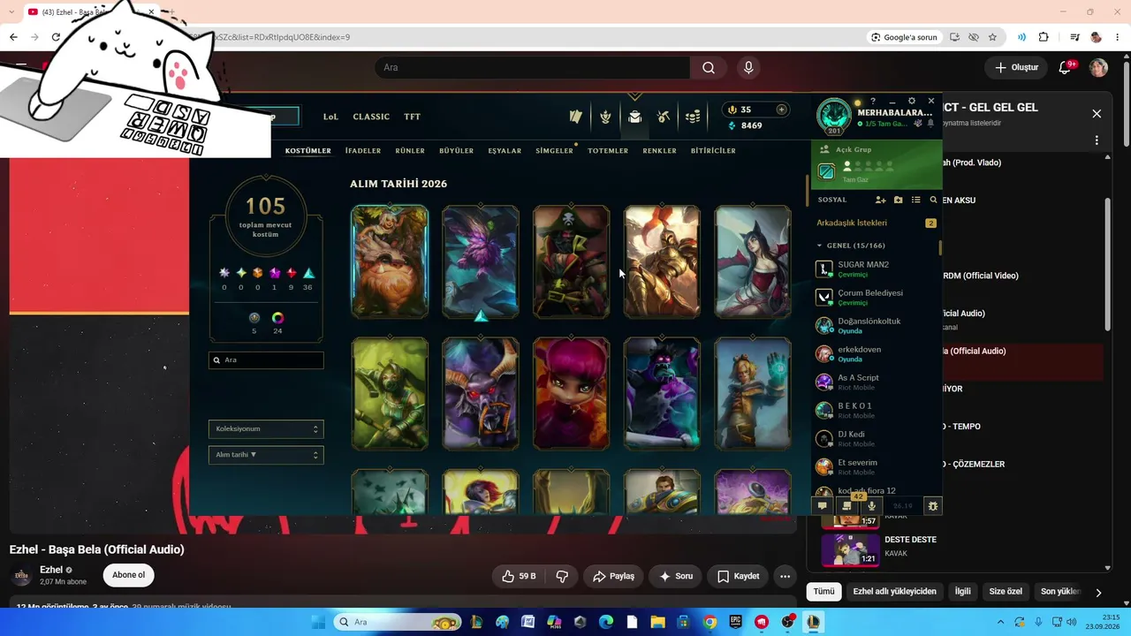Open the Loot crafting hammer icon
Image resolution: width=1131 pixels, height=636 pixels.
[x=664, y=117]
